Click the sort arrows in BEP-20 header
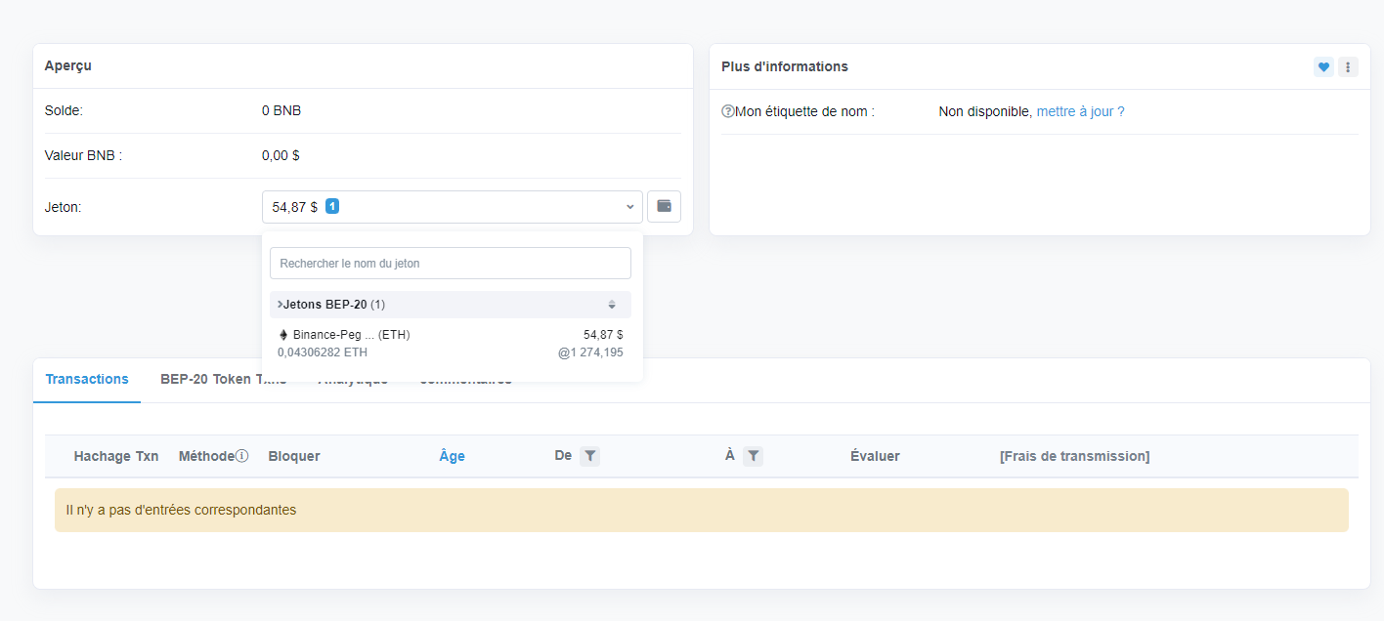Image resolution: width=1384 pixels, height=621 pixels. coord(612,305)
